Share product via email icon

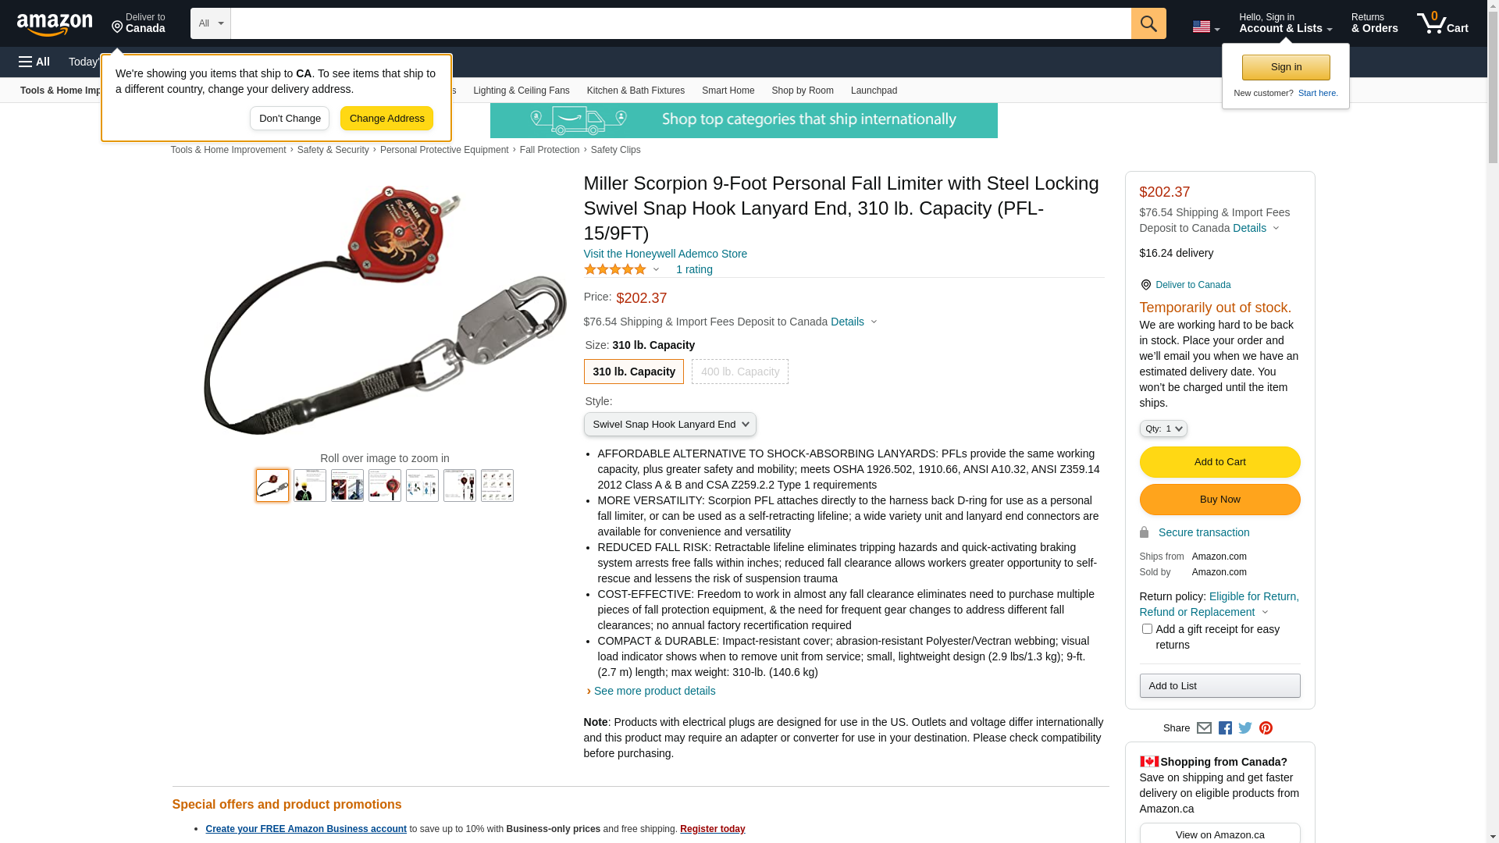tap(1204, 727)
